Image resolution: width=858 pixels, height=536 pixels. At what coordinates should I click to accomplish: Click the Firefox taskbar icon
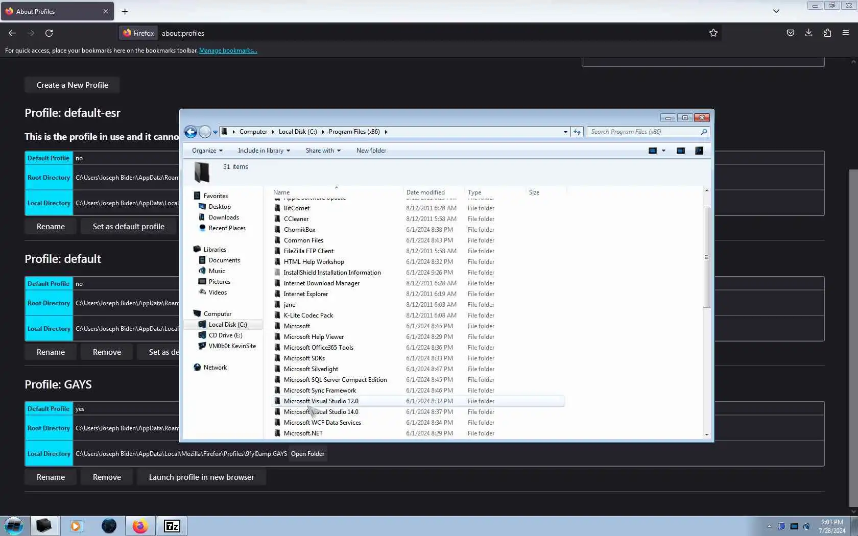tap(140, 526)
